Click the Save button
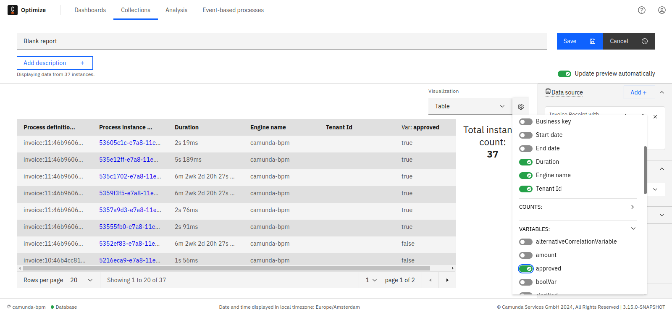 580,41
